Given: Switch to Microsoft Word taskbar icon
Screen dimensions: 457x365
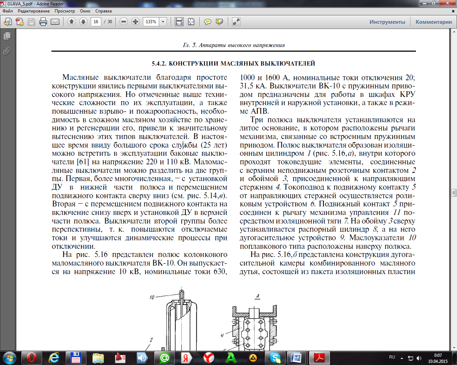Looking at the screenshot, I should pyautogui.click(x=297, y=358).
